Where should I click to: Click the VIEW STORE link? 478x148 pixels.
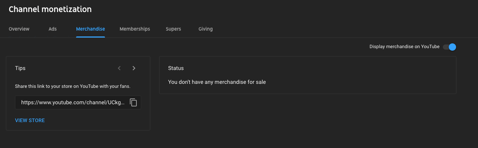(30, 120)
